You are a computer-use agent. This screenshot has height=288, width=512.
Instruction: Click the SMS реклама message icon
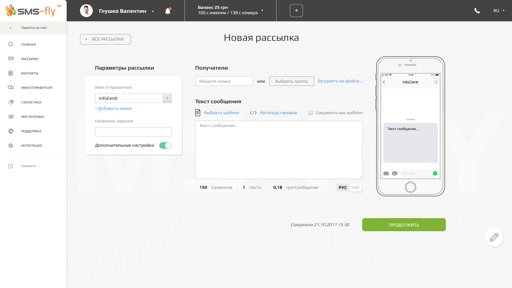[x=11, y=117]
